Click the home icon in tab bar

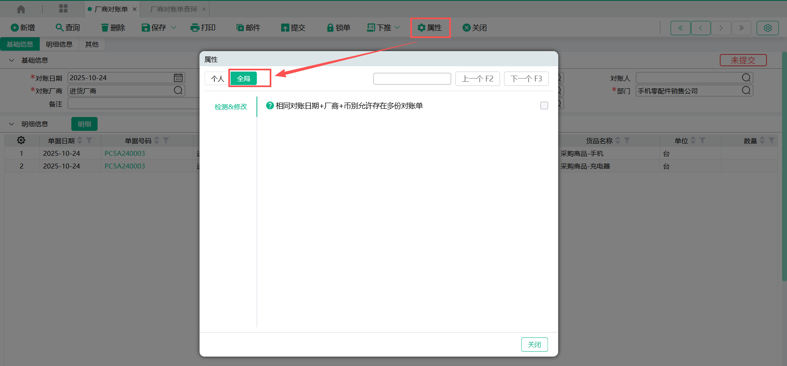(x=21, y=9)
